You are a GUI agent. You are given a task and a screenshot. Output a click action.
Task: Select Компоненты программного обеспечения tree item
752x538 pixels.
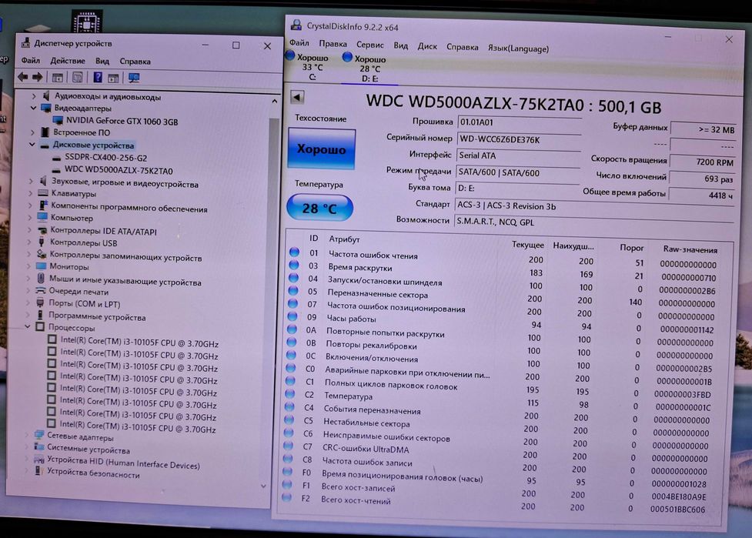(x=129, y=208)
